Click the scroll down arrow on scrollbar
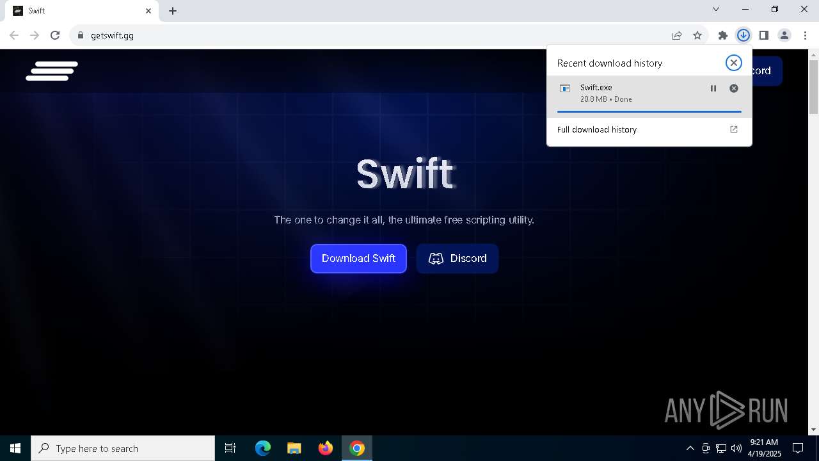The height and width of the screenshot is (461, 819). tap(813, 430)
